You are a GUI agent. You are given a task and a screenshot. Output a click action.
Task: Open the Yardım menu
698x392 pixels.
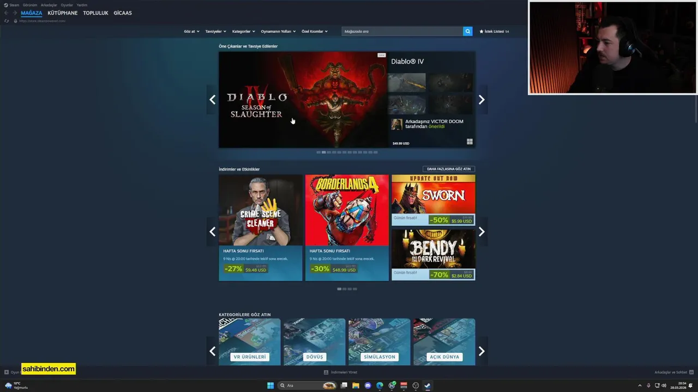point(82,5)
